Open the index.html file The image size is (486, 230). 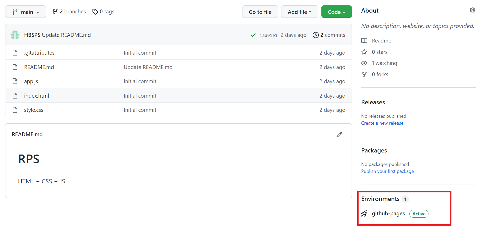pyautogui.click(x=36, y=96)
